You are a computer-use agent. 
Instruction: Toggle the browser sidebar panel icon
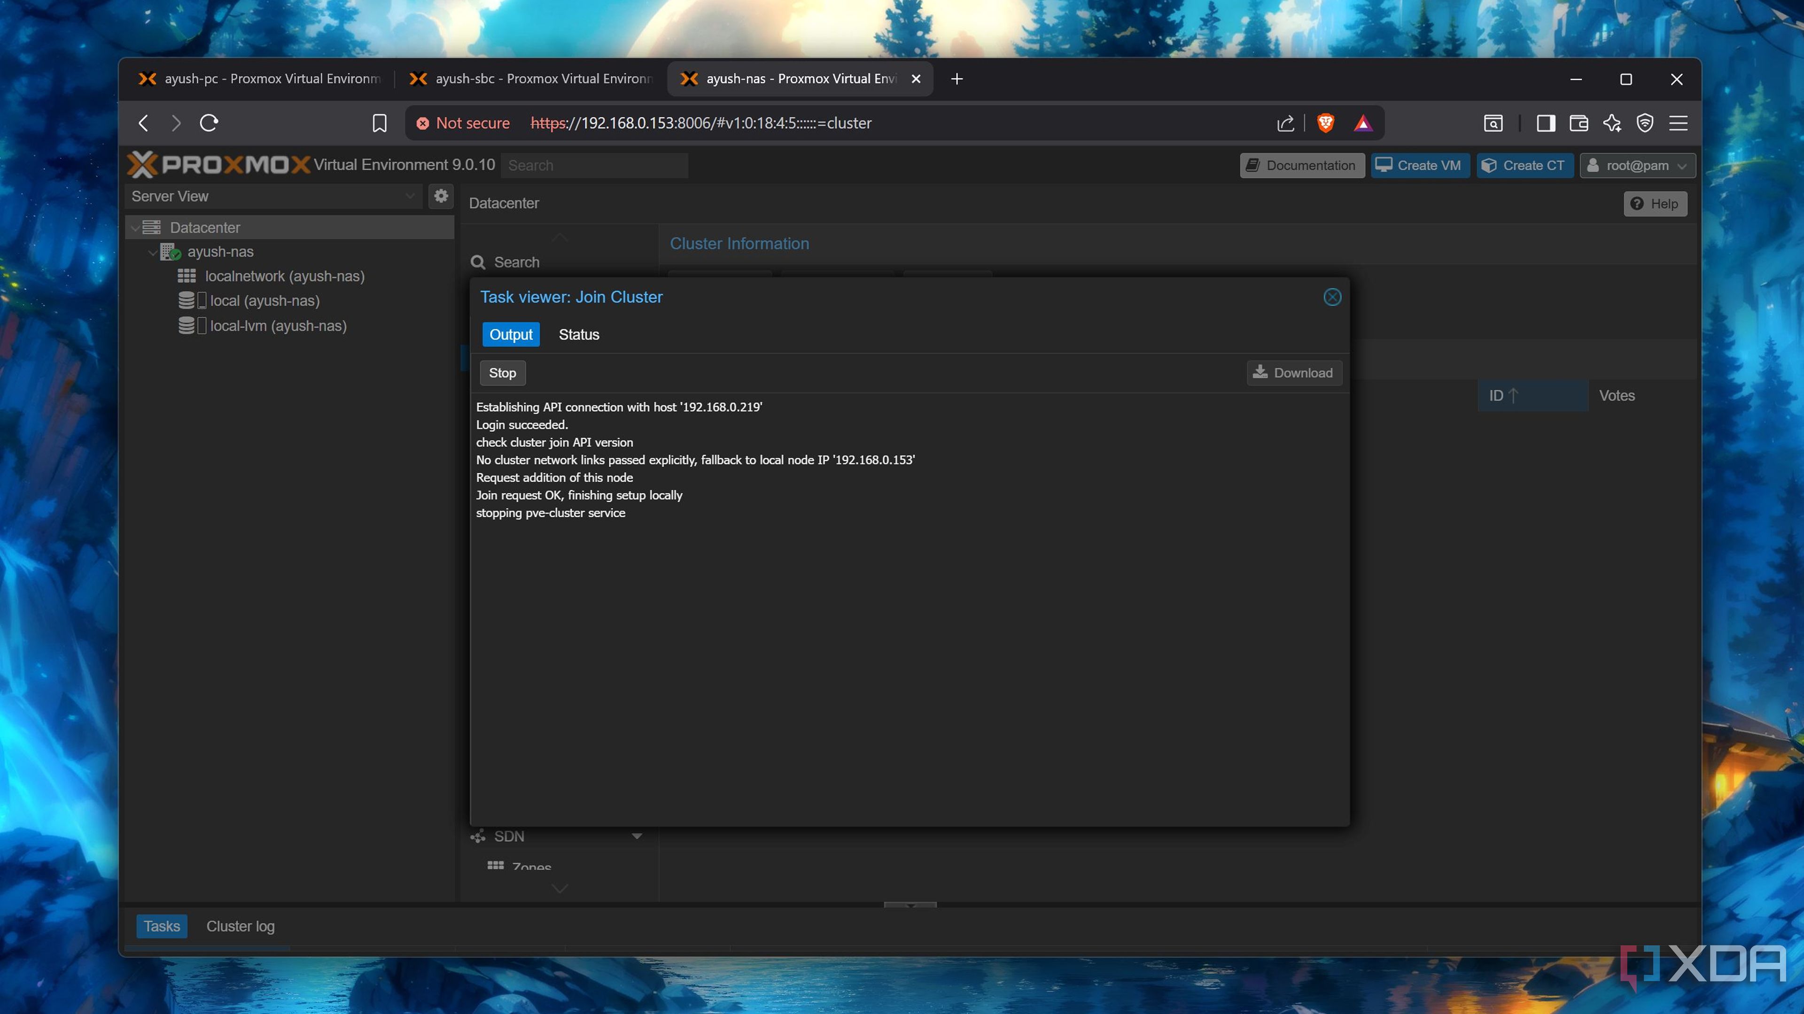(1546, 123)
